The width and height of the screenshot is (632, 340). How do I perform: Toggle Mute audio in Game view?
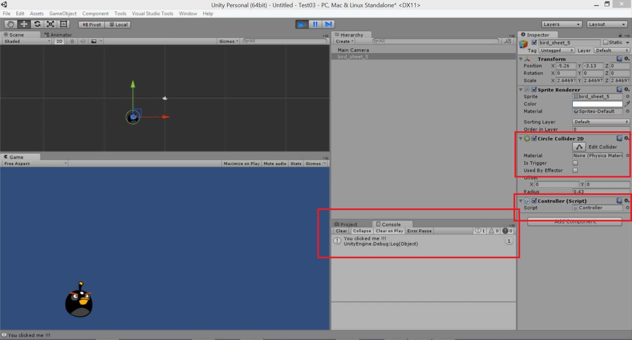coord(275,163)
